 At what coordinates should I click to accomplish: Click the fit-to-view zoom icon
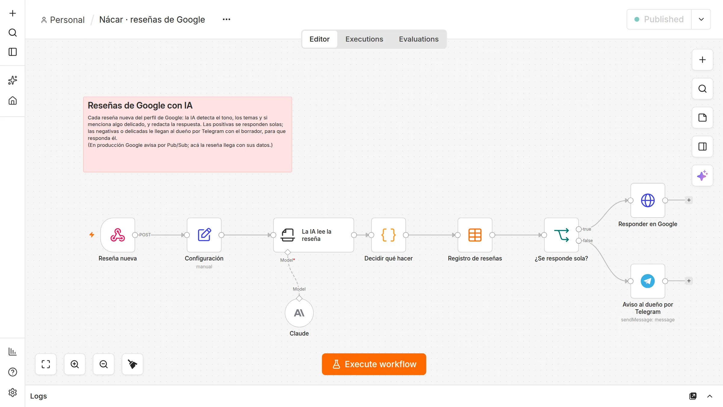pos(46,364)
